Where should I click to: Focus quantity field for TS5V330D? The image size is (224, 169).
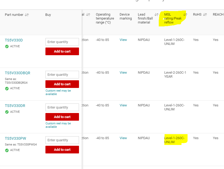(x=62, y=42)
